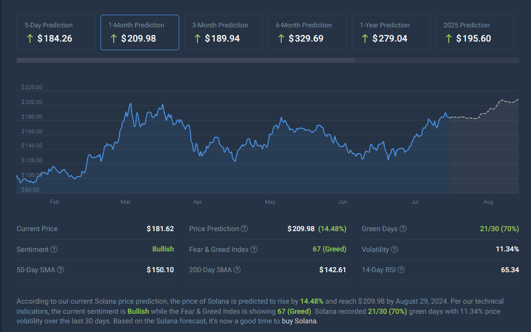Click the Mar label on chart axis
Image resolution: width=531 pixels, height=332 pixels.
click(x=125, y=202)
